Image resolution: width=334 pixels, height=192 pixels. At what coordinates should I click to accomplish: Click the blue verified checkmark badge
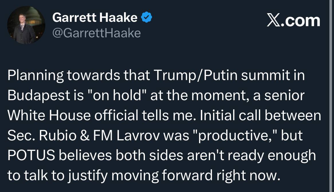(x=147, y=18)
